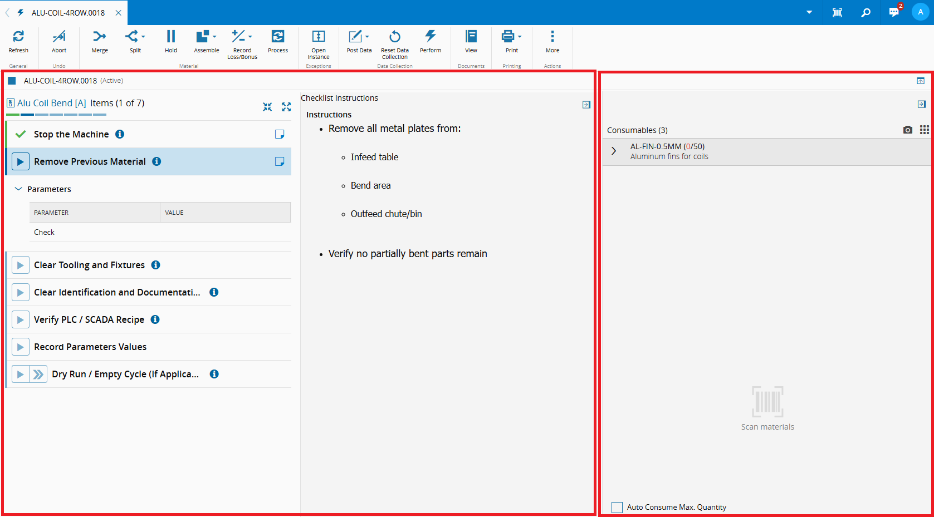Expand the AL-FIN-0.5MM consumable row
This screenshot has width=934, height=517.
(x=614, y=151)
